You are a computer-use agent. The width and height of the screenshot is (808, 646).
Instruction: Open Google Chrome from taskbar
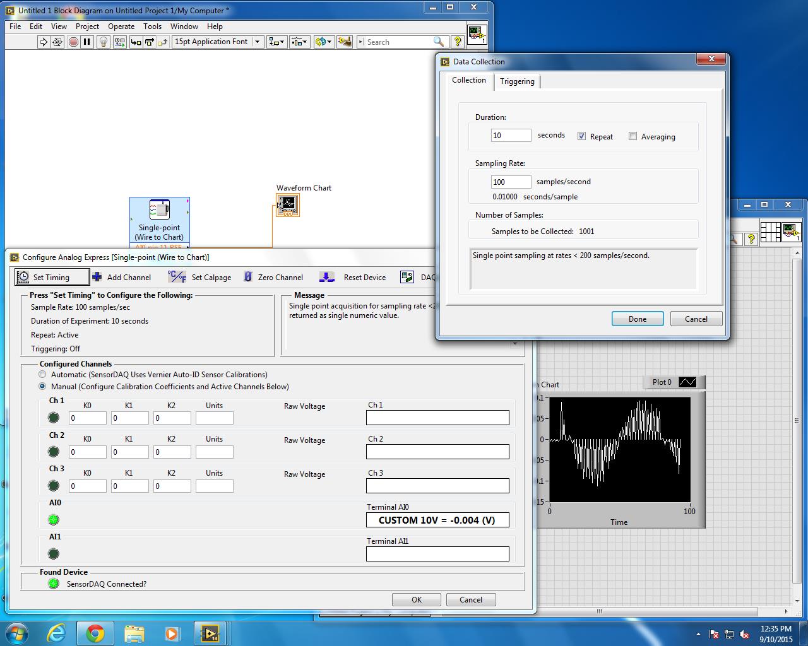95,633
